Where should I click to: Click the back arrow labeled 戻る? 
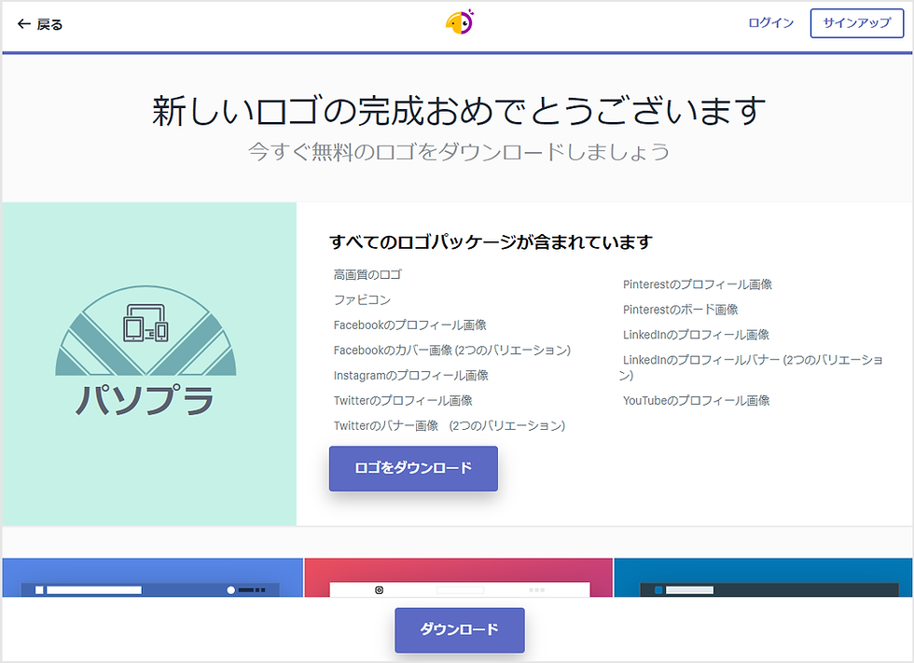(39, 24)
